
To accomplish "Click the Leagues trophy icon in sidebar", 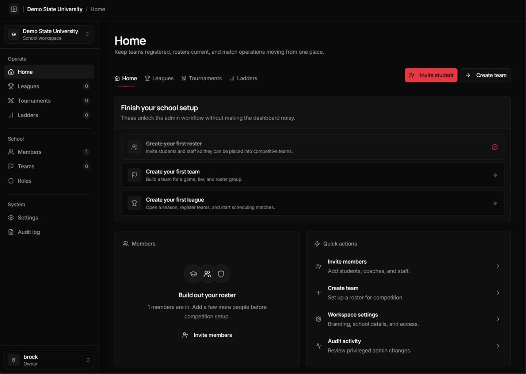I will point(11,86).
